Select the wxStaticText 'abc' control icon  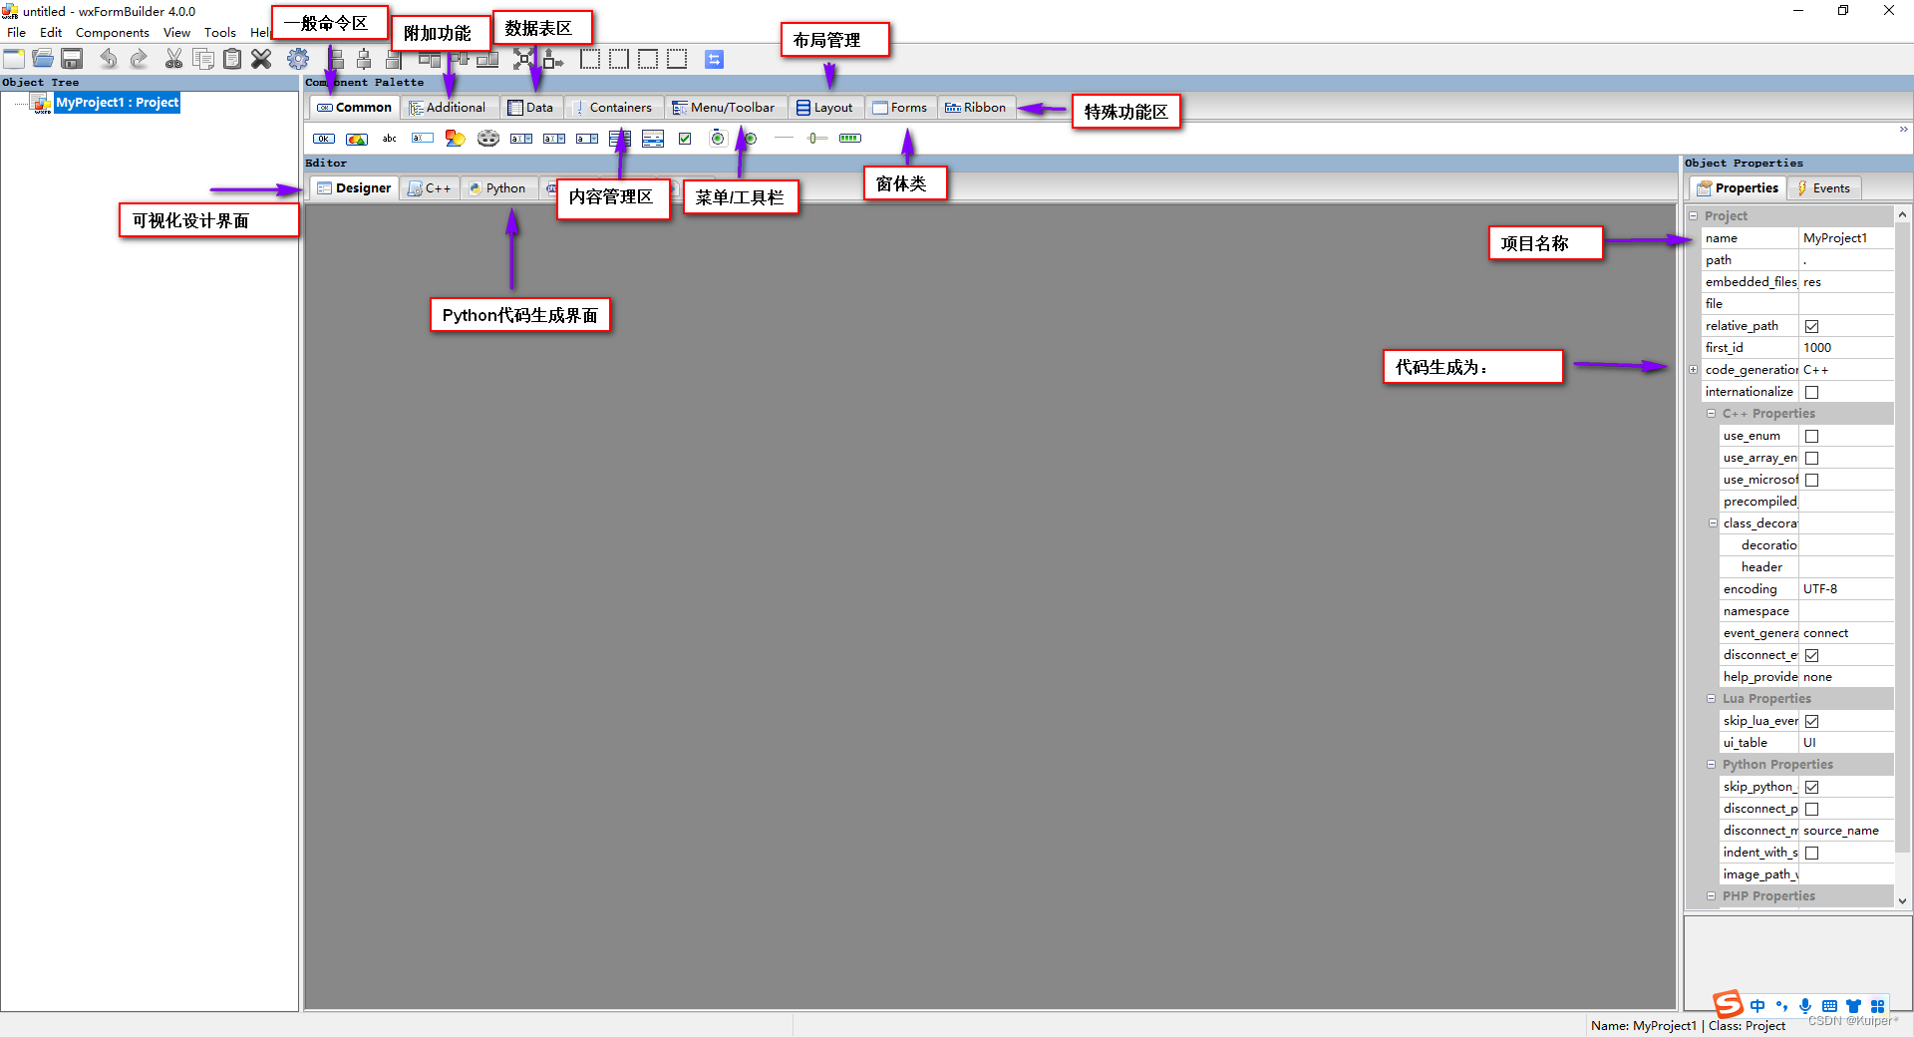coord(389,139)
